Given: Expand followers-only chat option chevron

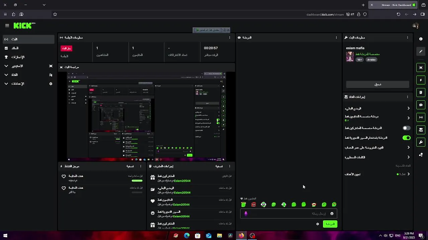Looking at the screenshot, I should (x=408, y=118).
